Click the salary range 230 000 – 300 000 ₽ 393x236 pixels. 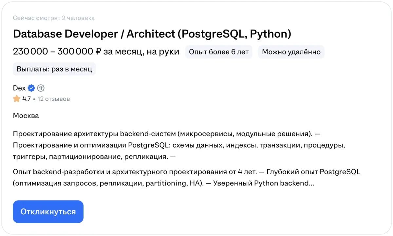pos(53,52)
